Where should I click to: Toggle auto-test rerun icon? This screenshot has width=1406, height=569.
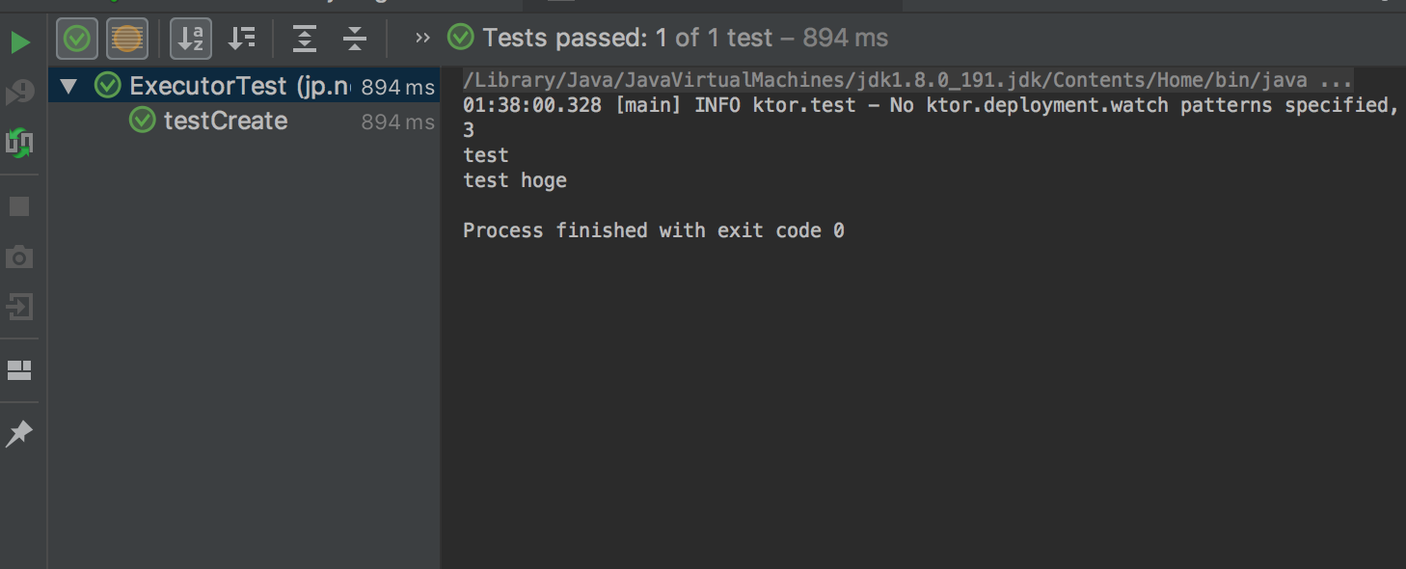pyautogui.click(x=19, y=143)
